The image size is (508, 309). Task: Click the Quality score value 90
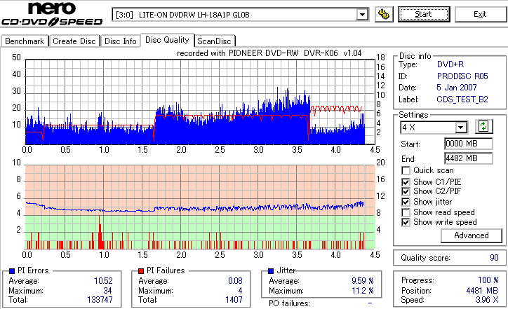[x=494, y=258]
